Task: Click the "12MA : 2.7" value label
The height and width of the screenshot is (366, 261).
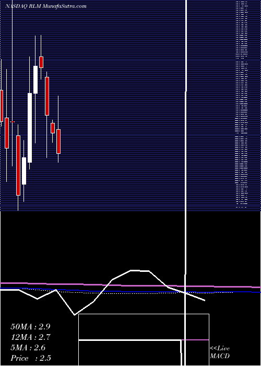Action: point(30,337)
